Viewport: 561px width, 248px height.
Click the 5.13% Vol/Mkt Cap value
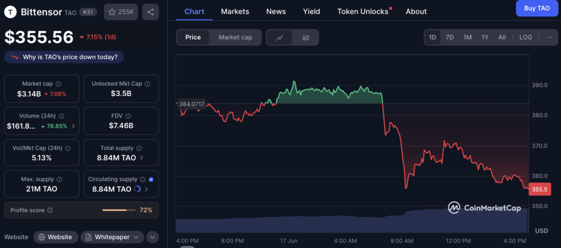pos(42,158)
